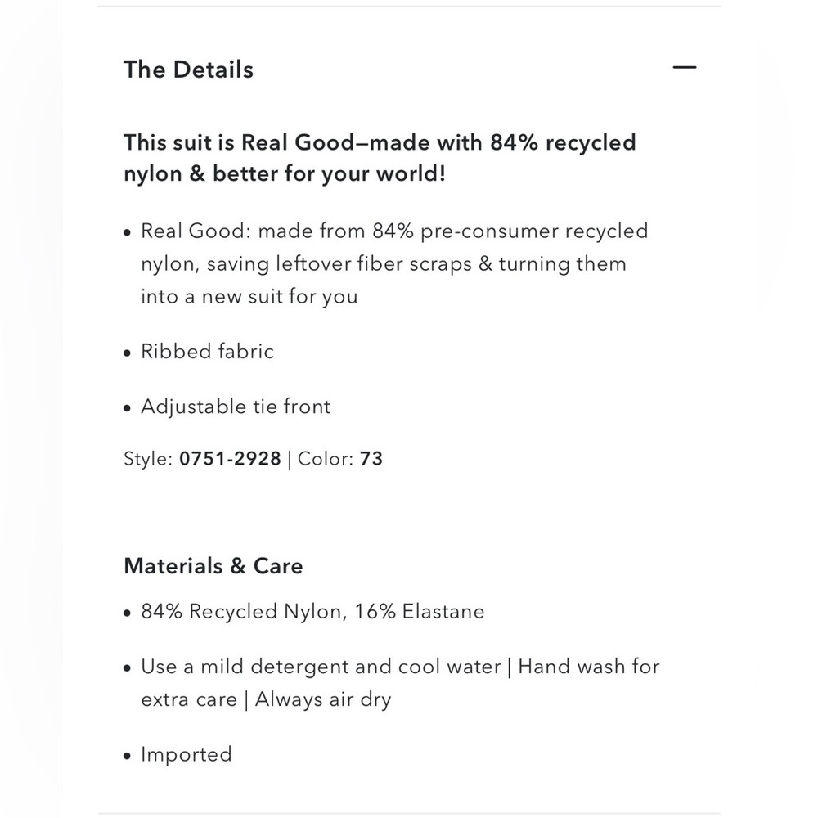Click the Adjustable tie front text
Viewport: 818px width, 818px height.
236,407
